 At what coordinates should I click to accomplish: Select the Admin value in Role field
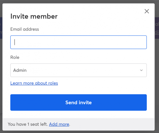tap(20, 70)
